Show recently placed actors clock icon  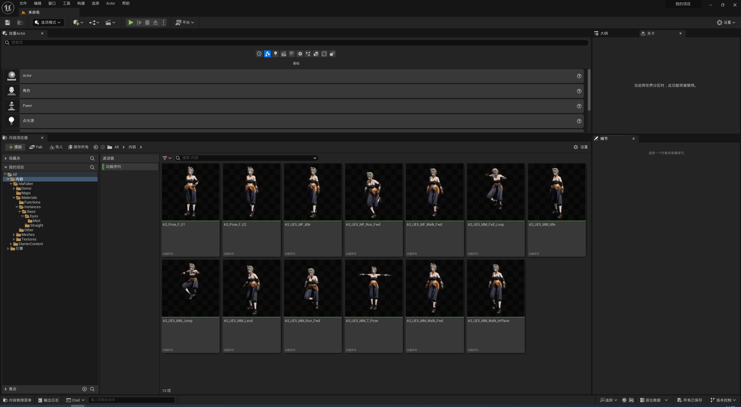point(259,54)
